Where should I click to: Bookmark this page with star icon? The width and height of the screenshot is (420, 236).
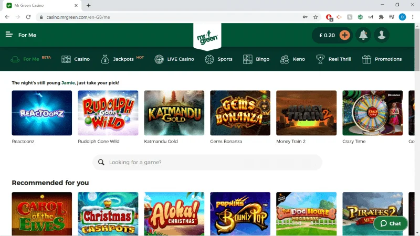pos(316,17)
